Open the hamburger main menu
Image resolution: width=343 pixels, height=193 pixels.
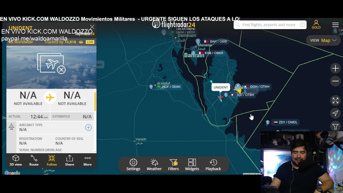coord(335,25)
